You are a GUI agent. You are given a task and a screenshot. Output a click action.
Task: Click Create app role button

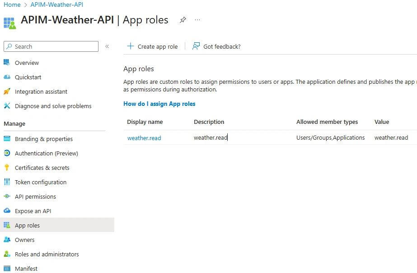(152, 46)
